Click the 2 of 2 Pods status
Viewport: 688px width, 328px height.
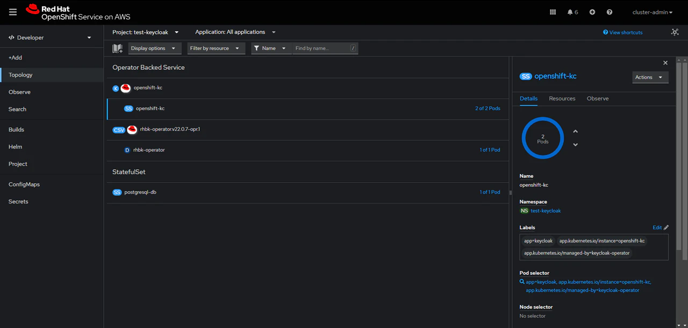pos(488,108)
